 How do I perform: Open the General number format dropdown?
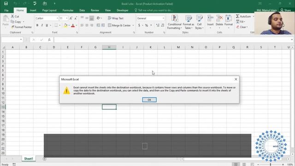163,18
